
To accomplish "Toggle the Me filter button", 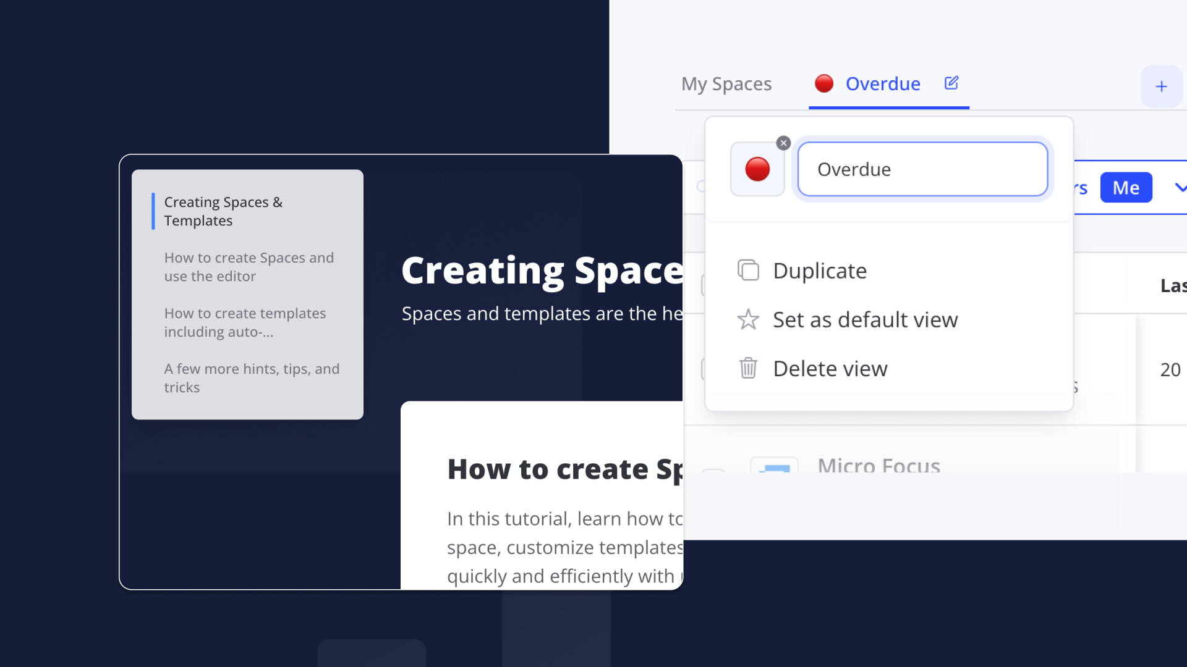I will [1125, 188].
